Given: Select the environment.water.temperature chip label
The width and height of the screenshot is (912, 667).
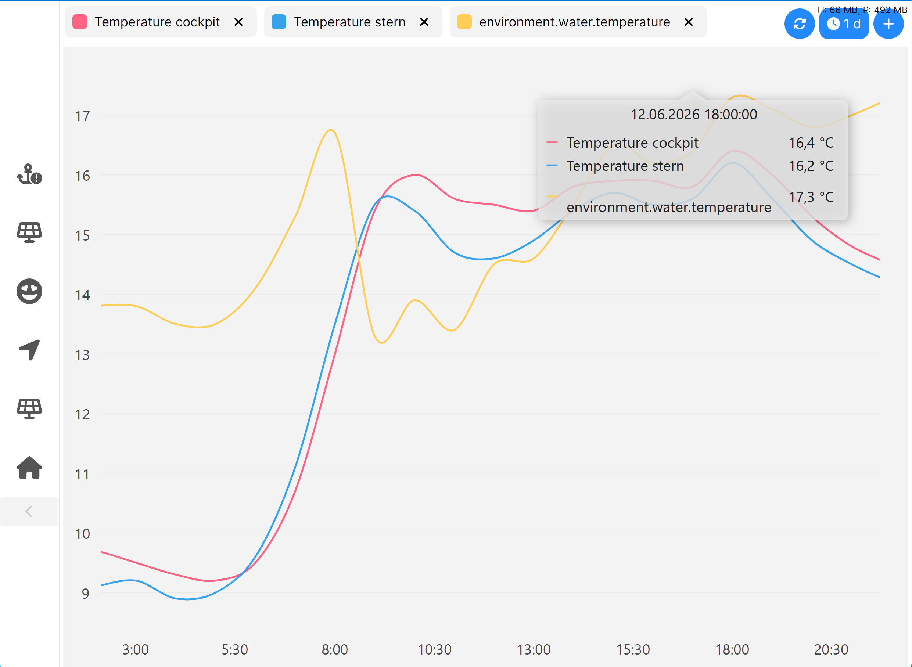Looking at the screenshot, I should pyautogui.click(x=575, y=22).
